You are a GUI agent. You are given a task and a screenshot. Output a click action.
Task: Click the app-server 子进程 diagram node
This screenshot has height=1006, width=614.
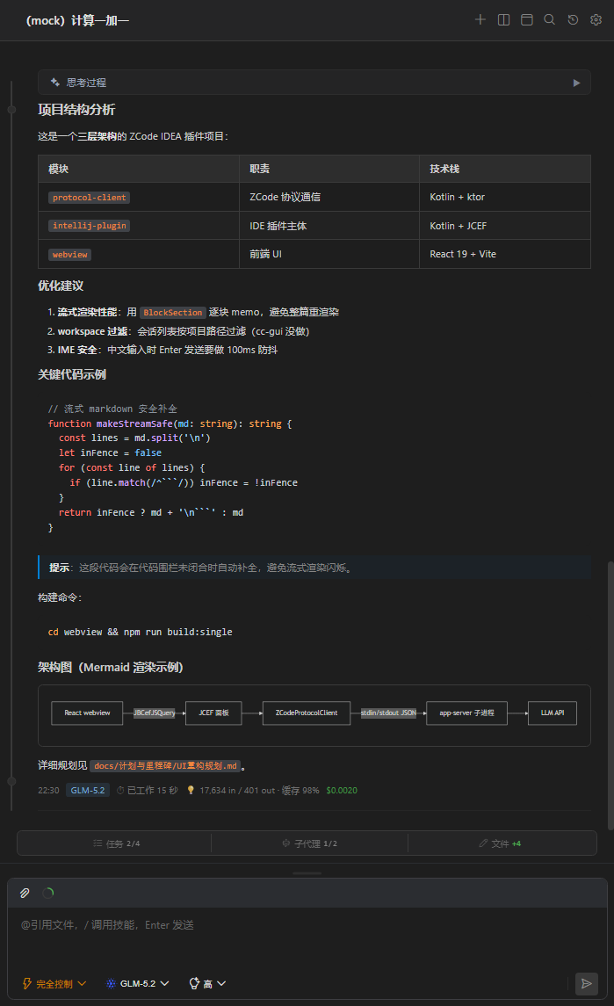[466, 713]
